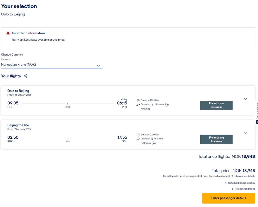Open the Show price details link
This screenshot has width=258, height=207.
[x=244, y=176]
